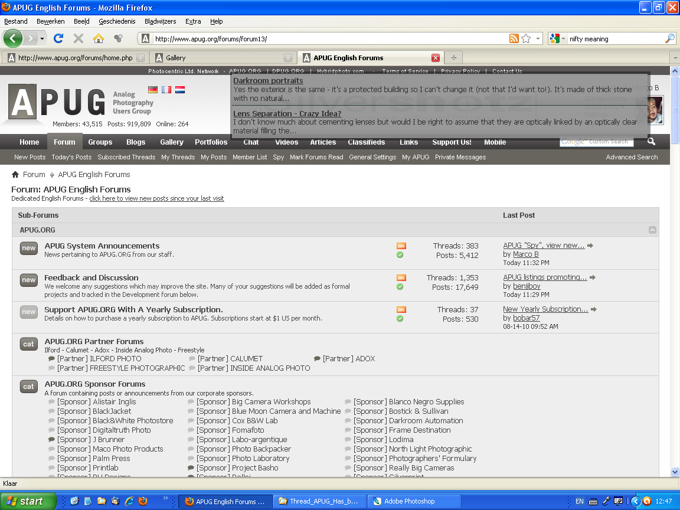Click the Windows start button
The image size is (680, 510).
(28, 501)
